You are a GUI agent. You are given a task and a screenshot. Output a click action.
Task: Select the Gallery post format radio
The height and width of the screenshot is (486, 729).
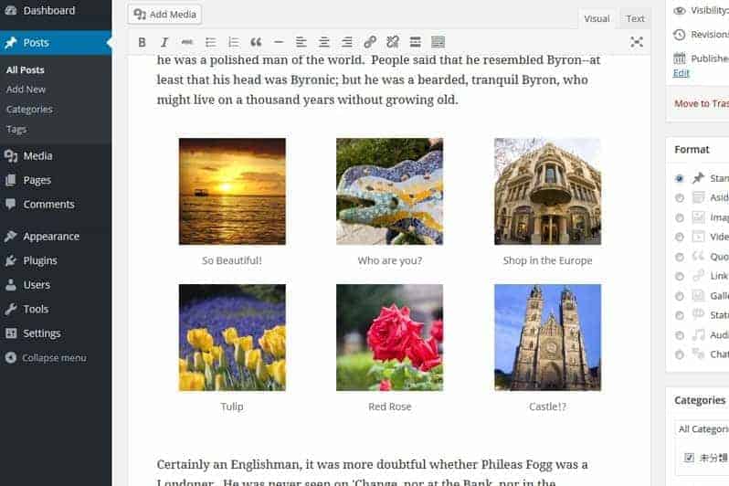[680, 296]
